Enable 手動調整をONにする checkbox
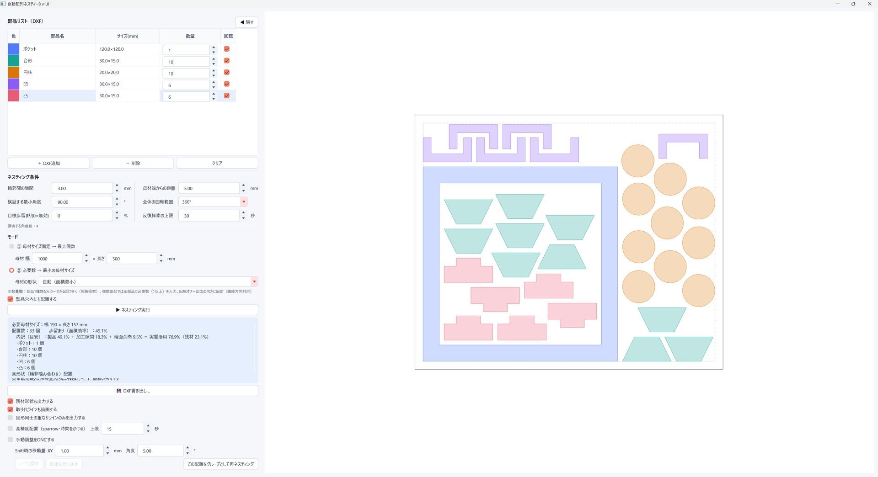878x477 pixels. [11, 440]
